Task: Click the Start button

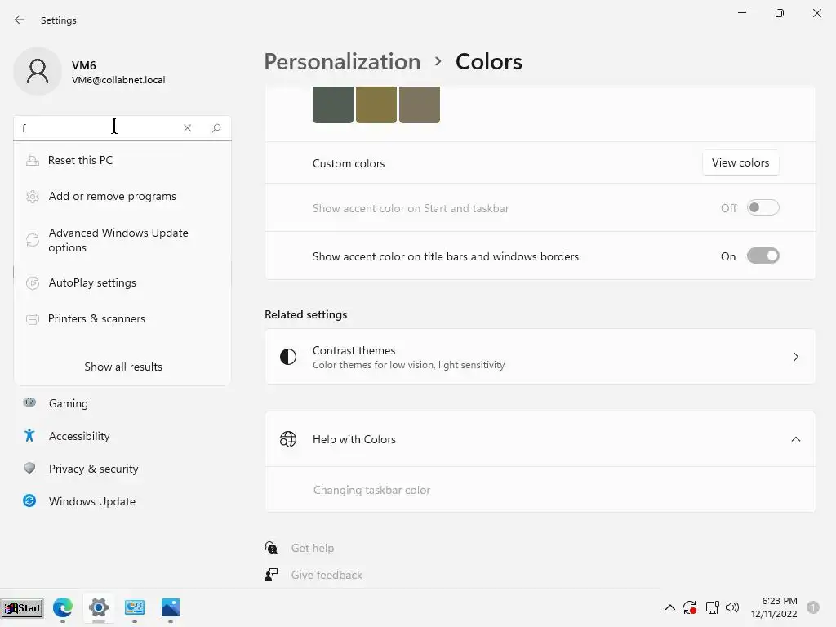Action: point(22,607)
